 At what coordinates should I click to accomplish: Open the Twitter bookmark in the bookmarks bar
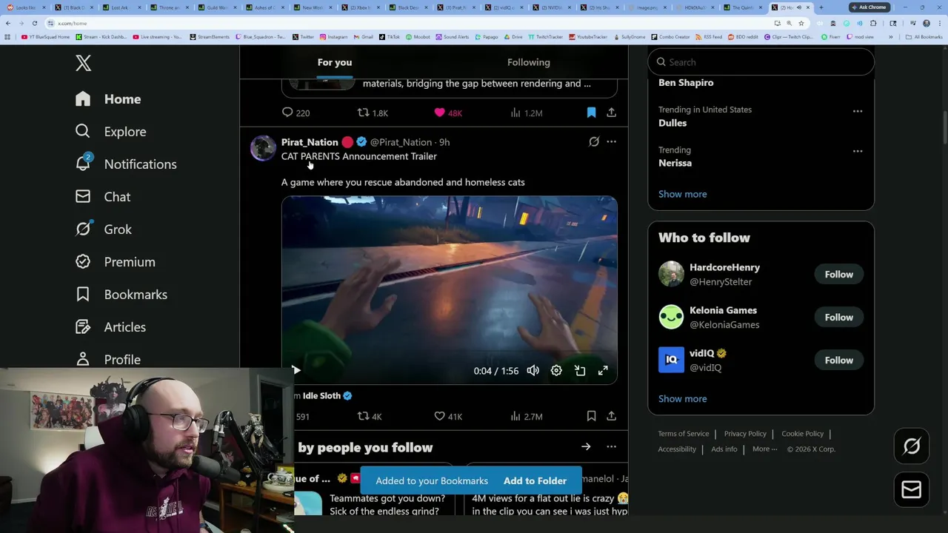tap(303, 37)
